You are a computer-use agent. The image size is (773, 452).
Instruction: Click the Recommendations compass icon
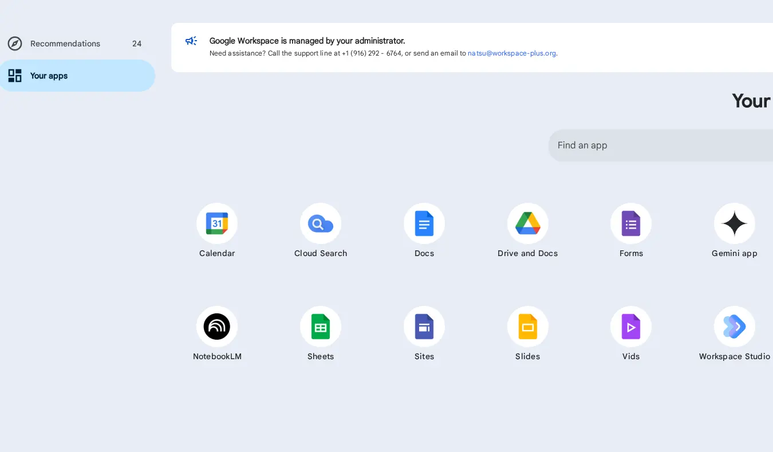(15, 44)
